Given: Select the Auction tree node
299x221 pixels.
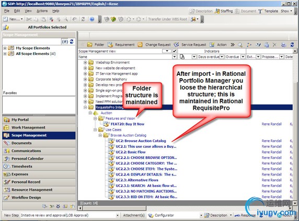Looking at the screenshot, I should point(107,113).
